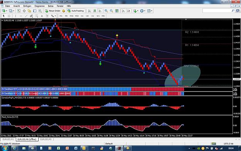Open the Navigator folder-star icon
Viewport: 241px width, 151px height.
pos(29,11)
